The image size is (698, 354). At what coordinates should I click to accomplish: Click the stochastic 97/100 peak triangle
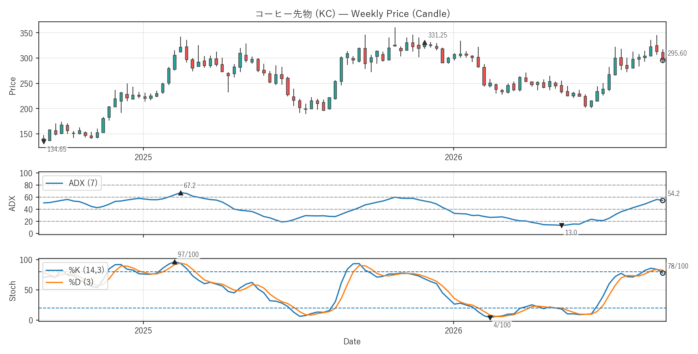click(174, 262)
